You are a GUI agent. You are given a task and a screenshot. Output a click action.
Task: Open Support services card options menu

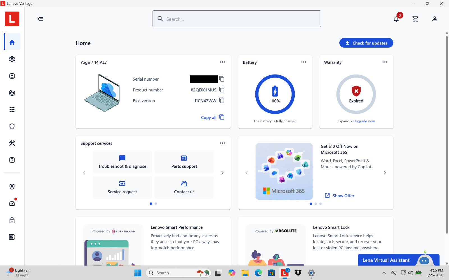(223, 143)
